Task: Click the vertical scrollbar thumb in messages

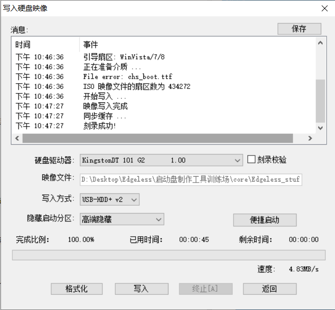Action: tap(320, 101)
